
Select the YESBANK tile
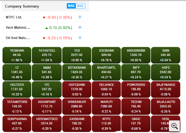17,55
